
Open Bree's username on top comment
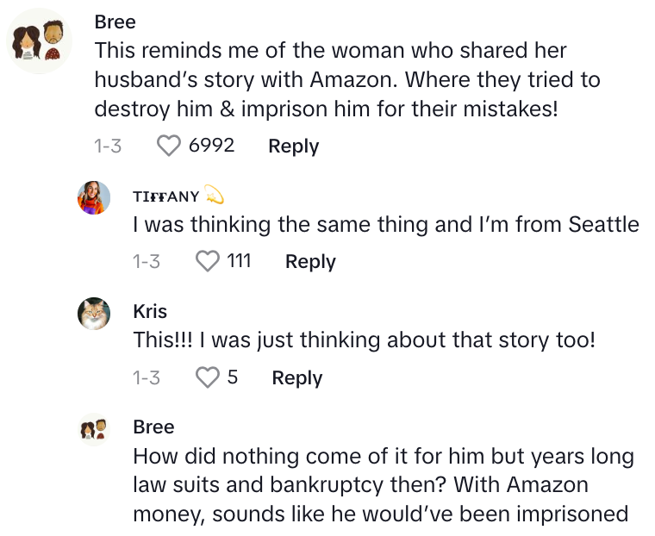tap(115, 22)
